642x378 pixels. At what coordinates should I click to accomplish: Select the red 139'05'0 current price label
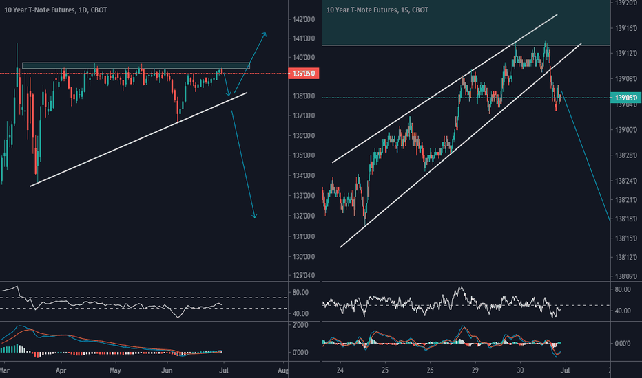click(304, 74)
